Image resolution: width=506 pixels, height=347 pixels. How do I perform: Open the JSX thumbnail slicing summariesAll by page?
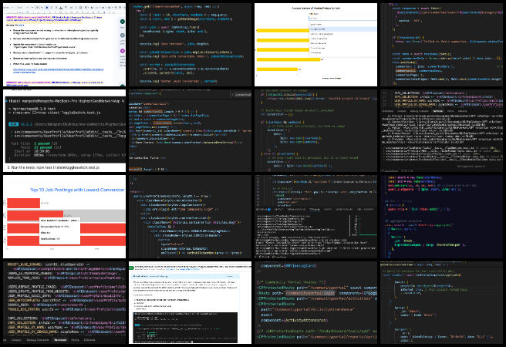point(190,130)
